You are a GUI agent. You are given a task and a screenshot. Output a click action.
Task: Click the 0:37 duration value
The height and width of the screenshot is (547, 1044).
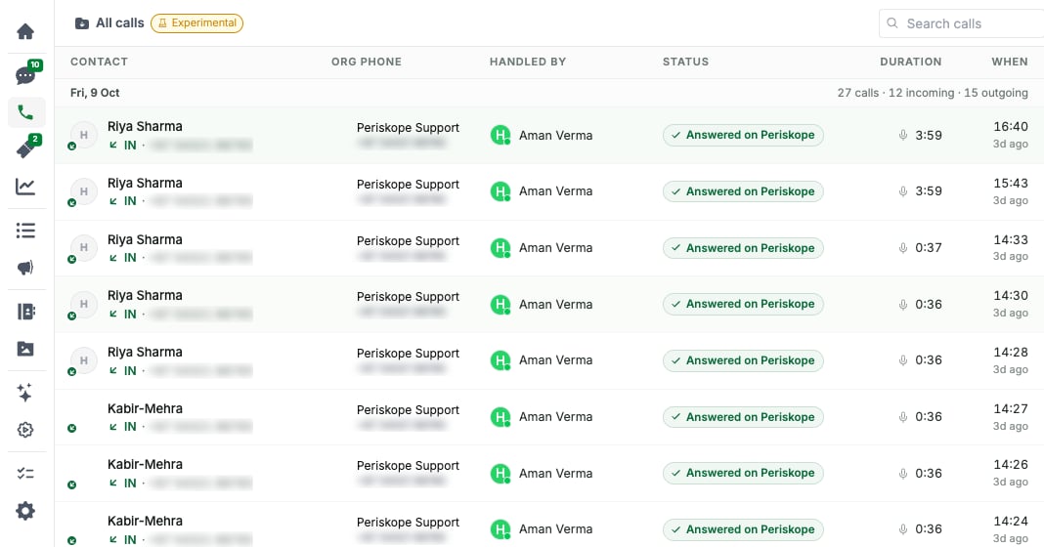pos(928,247)
